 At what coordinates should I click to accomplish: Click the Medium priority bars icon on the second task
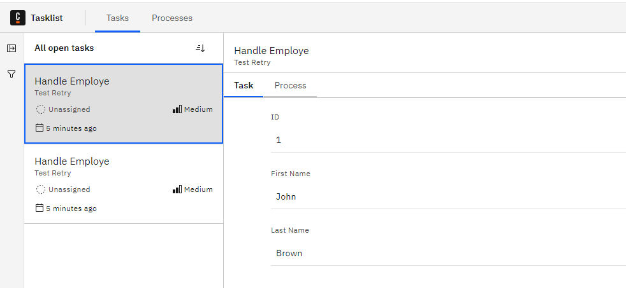(177, 189)
